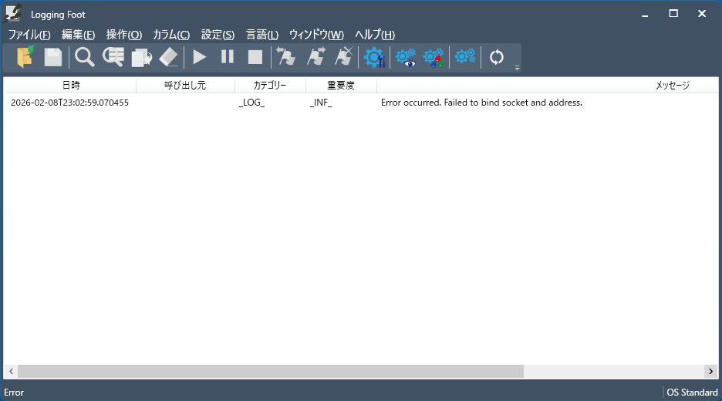The height and width of the screenshot is (401, 722).
Task: Open the 設定(S) menu
Action: 218,35
